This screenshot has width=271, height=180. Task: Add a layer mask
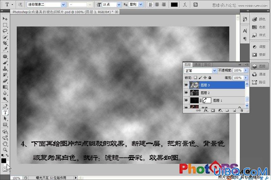(x=213, y=110)
